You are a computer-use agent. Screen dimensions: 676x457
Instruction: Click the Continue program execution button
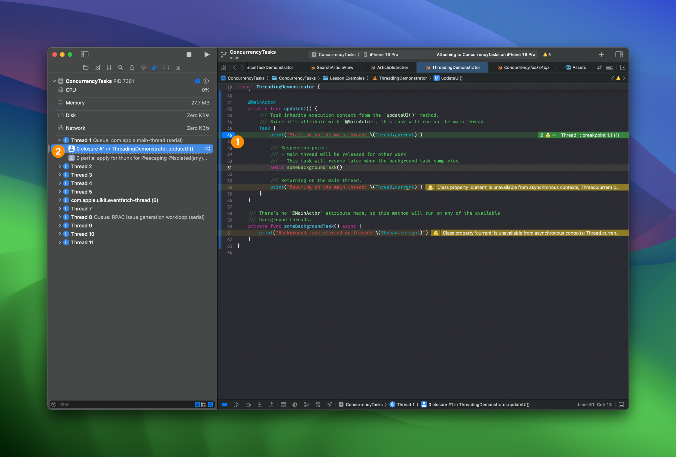click(236, 405)
